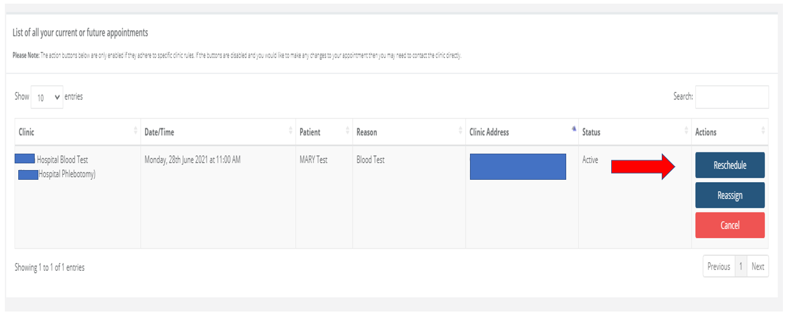Focus the Search input field
The height and width of the screenshot is (317, 789).
coord(731,97)
